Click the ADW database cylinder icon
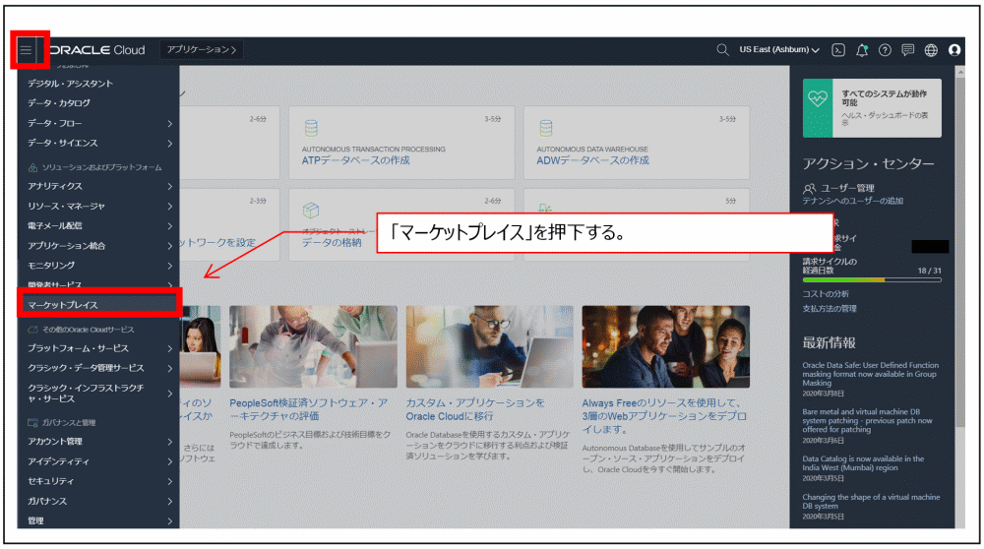984x549 pixels. click(x=546, y=128)
